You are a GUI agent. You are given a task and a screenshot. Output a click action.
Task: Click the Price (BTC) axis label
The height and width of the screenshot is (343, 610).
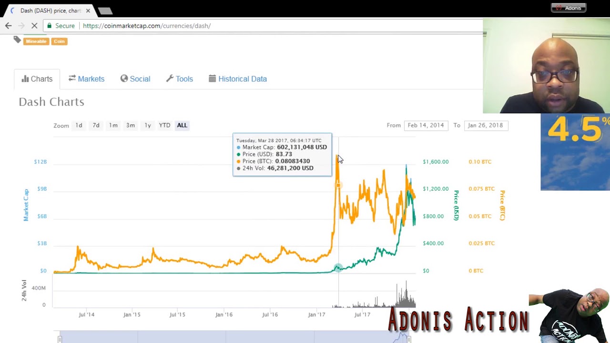tap(502, 205)
